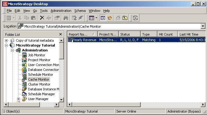The height and width of the screenshot is (115, 207).
Task: Select the Yearly Revenue cache row icon
Action: point(70,40)
